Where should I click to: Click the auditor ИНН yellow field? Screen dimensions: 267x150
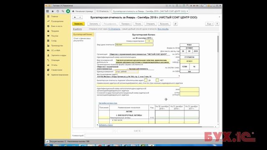[189, 90]
